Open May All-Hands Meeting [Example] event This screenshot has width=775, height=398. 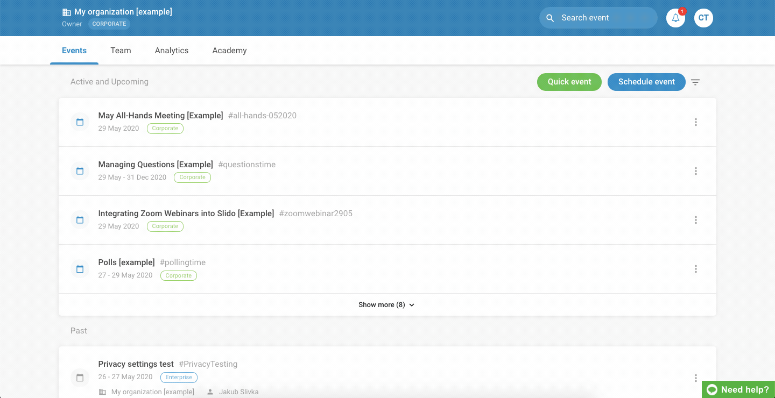pos(160,116)
